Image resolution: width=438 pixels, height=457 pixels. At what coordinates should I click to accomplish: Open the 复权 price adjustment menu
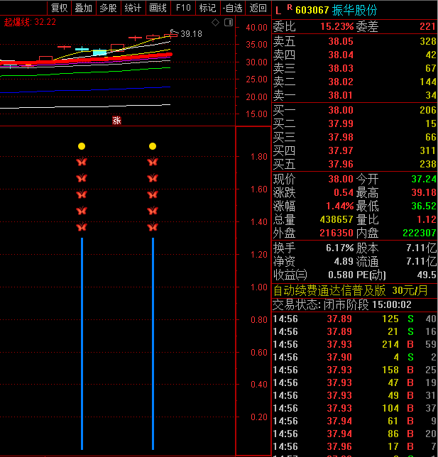pyautogui.click(x=59, y=8)
